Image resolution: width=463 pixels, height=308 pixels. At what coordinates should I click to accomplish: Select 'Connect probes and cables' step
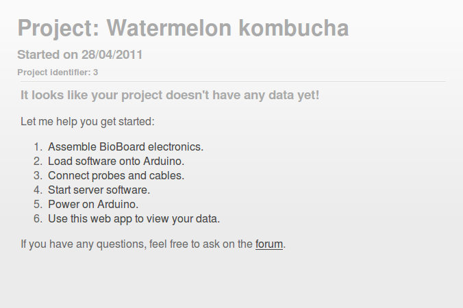[x=116, y=175]
